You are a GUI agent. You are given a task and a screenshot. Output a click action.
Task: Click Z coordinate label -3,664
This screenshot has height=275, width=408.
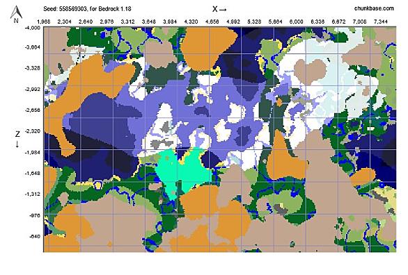coord(33,47)
